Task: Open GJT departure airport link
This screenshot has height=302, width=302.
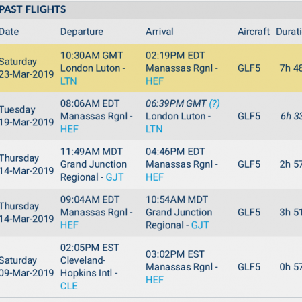Action: 115,177
